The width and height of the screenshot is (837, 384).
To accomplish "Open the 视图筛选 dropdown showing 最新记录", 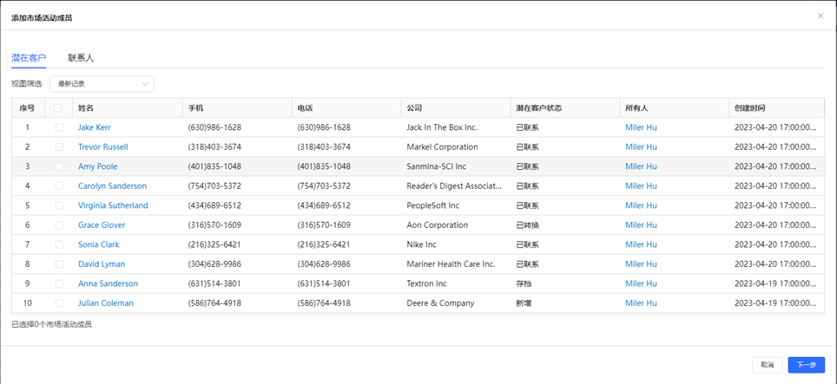I will (102, 84).
